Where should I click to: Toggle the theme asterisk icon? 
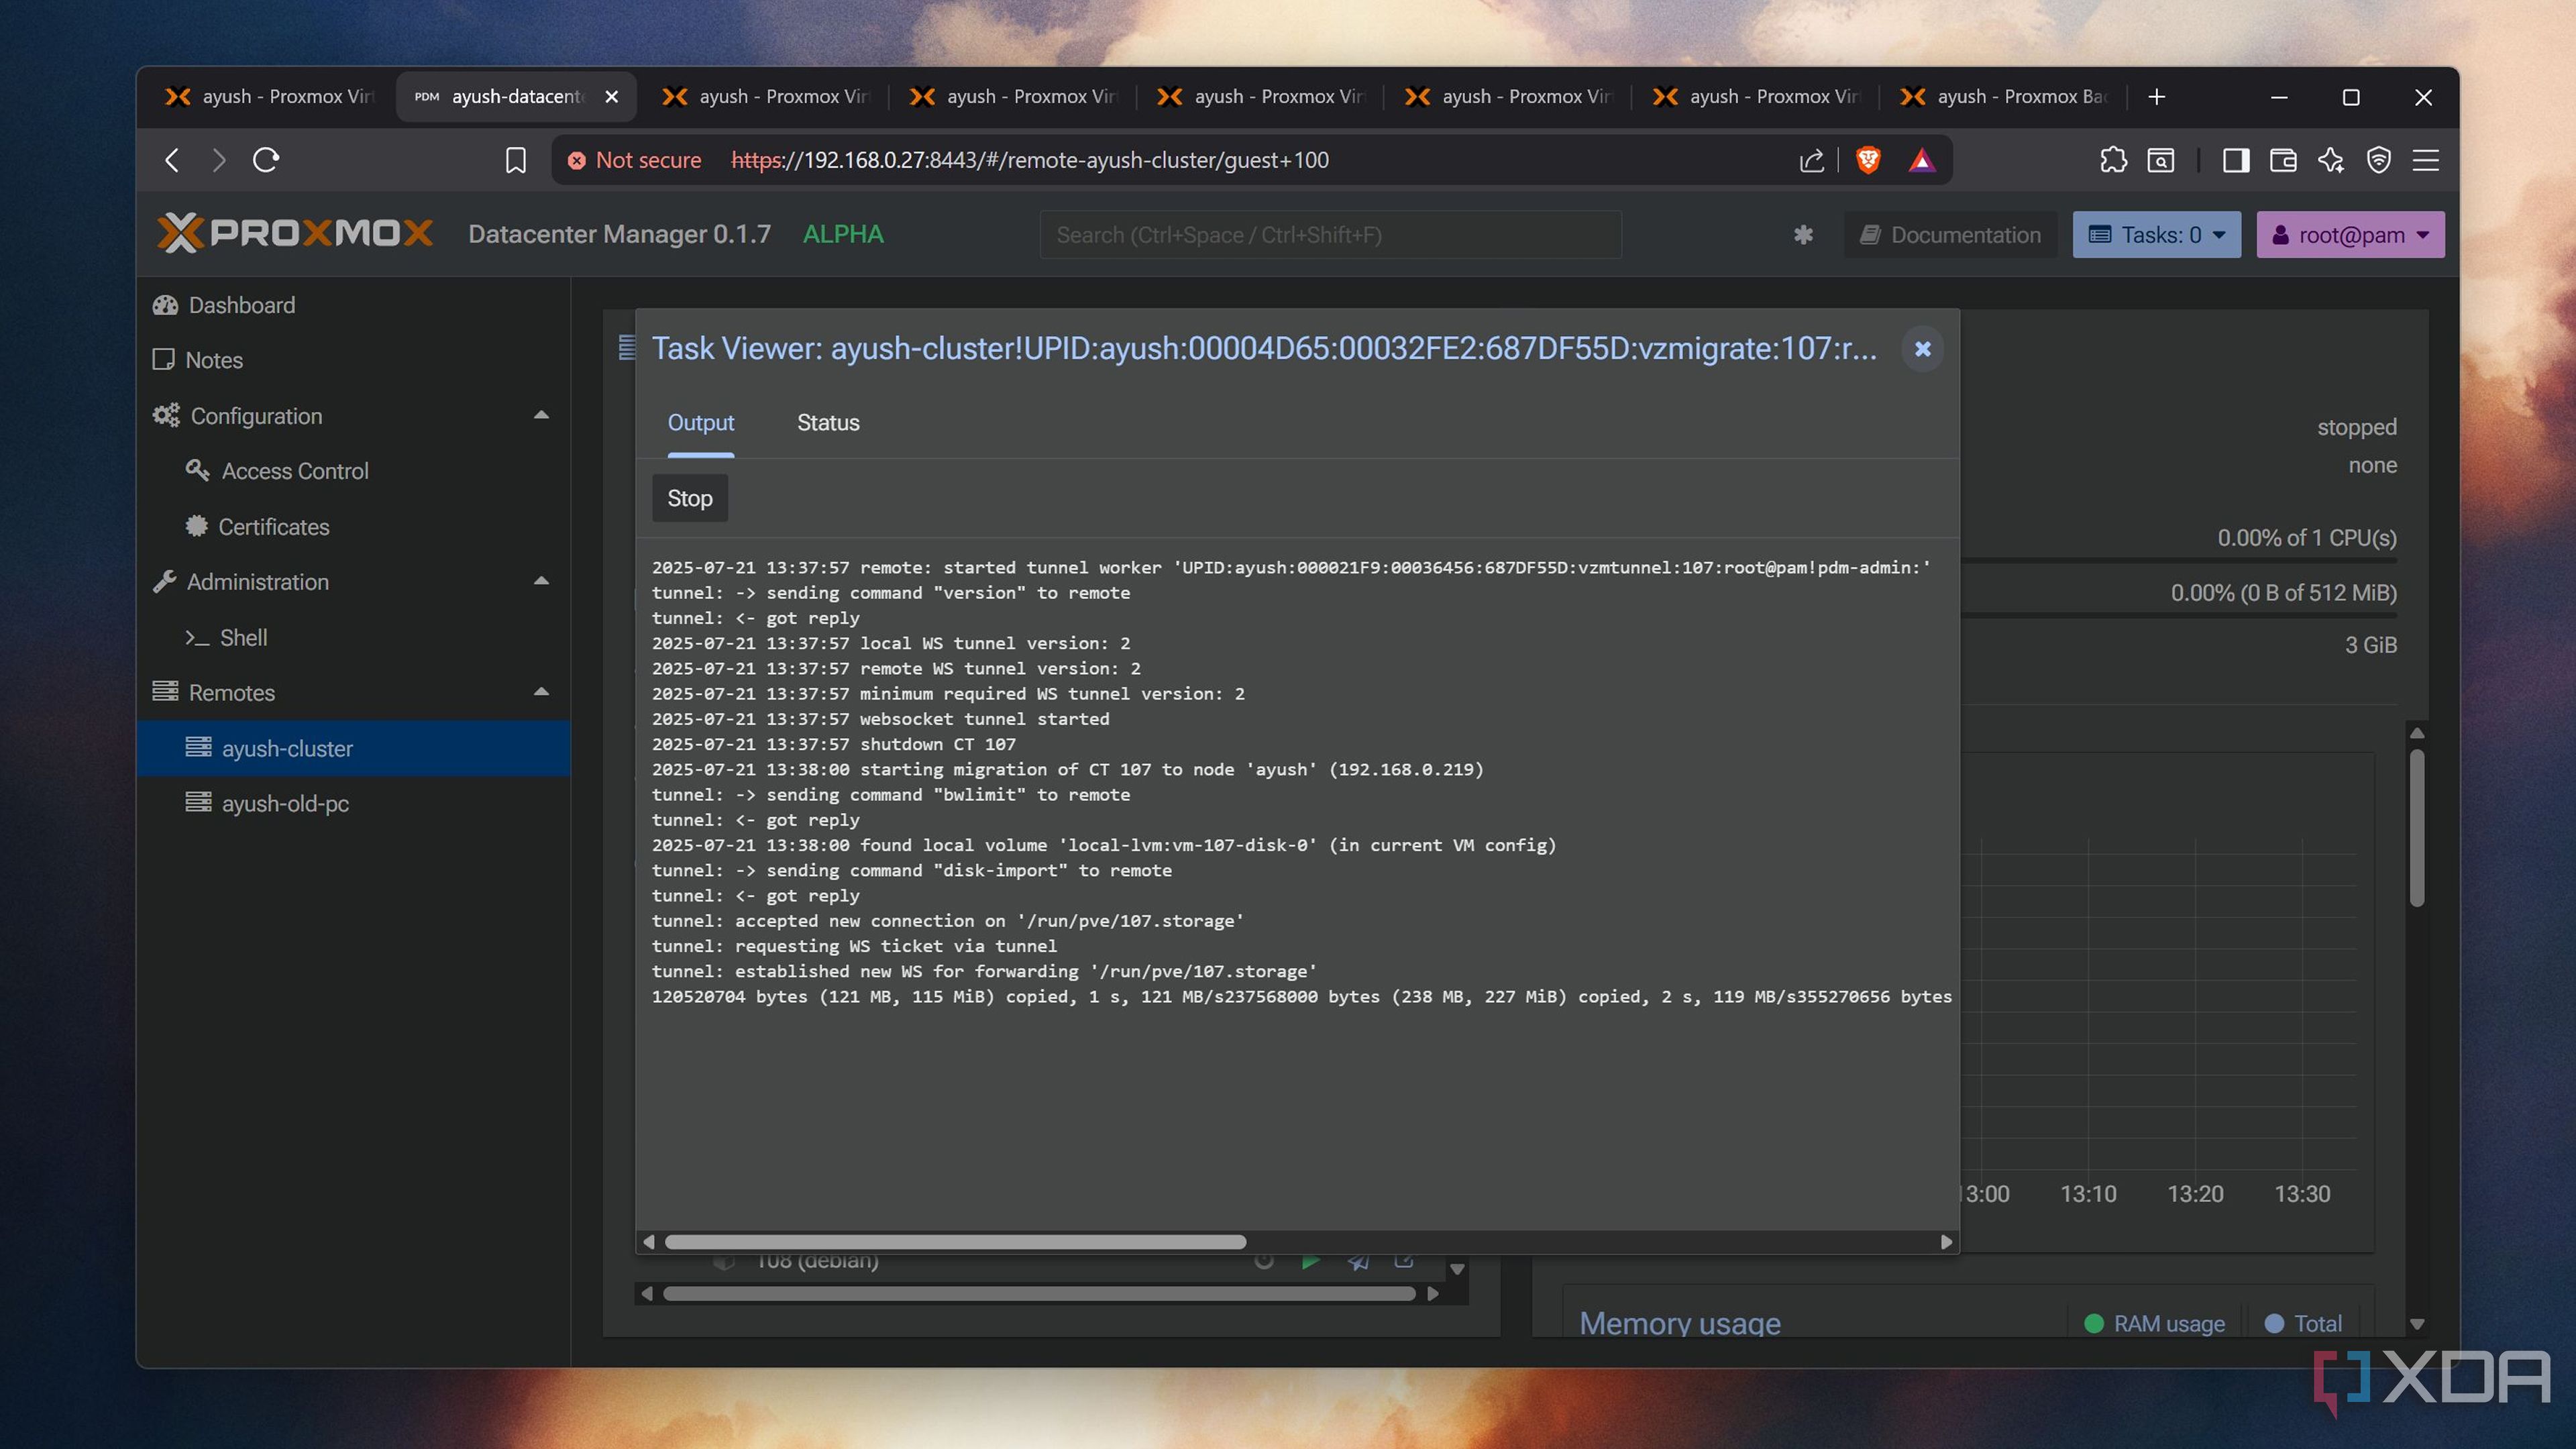tap(1803, 235)
